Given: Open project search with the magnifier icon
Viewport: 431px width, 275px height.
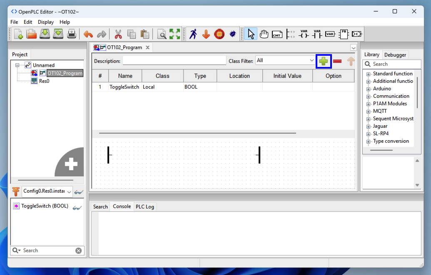Looking at the screenshot, I should (x=162, y=34).
